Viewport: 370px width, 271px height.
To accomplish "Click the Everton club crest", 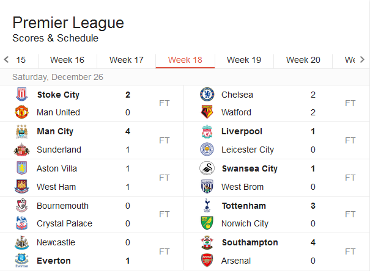I will point(21,261).
